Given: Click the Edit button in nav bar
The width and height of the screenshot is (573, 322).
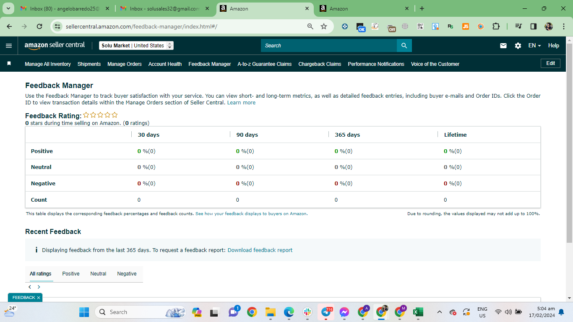Looking at the screenshot, I should 550,63.
